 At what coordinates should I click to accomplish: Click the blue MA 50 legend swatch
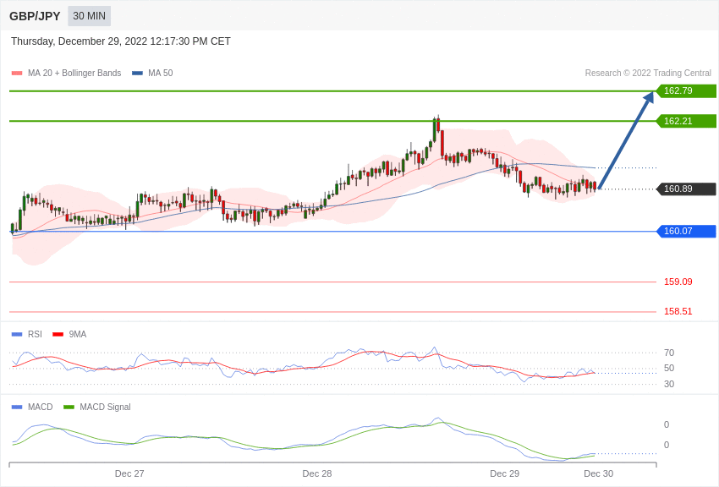tap(137, 73)
